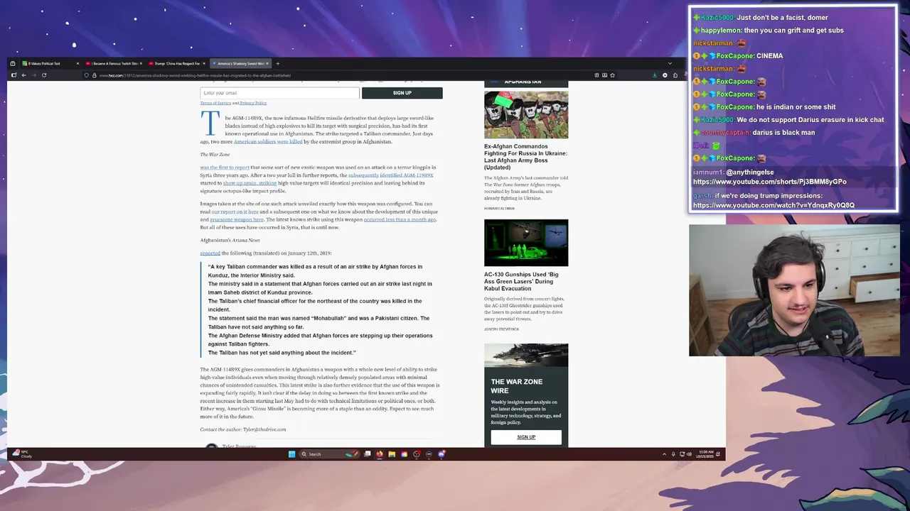This screenshot has width=910, height=511.
Task: Close the Trump China Has Respect tab
Action: 203,63
